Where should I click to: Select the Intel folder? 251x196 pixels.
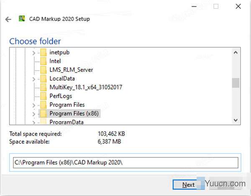click(55, 61)
